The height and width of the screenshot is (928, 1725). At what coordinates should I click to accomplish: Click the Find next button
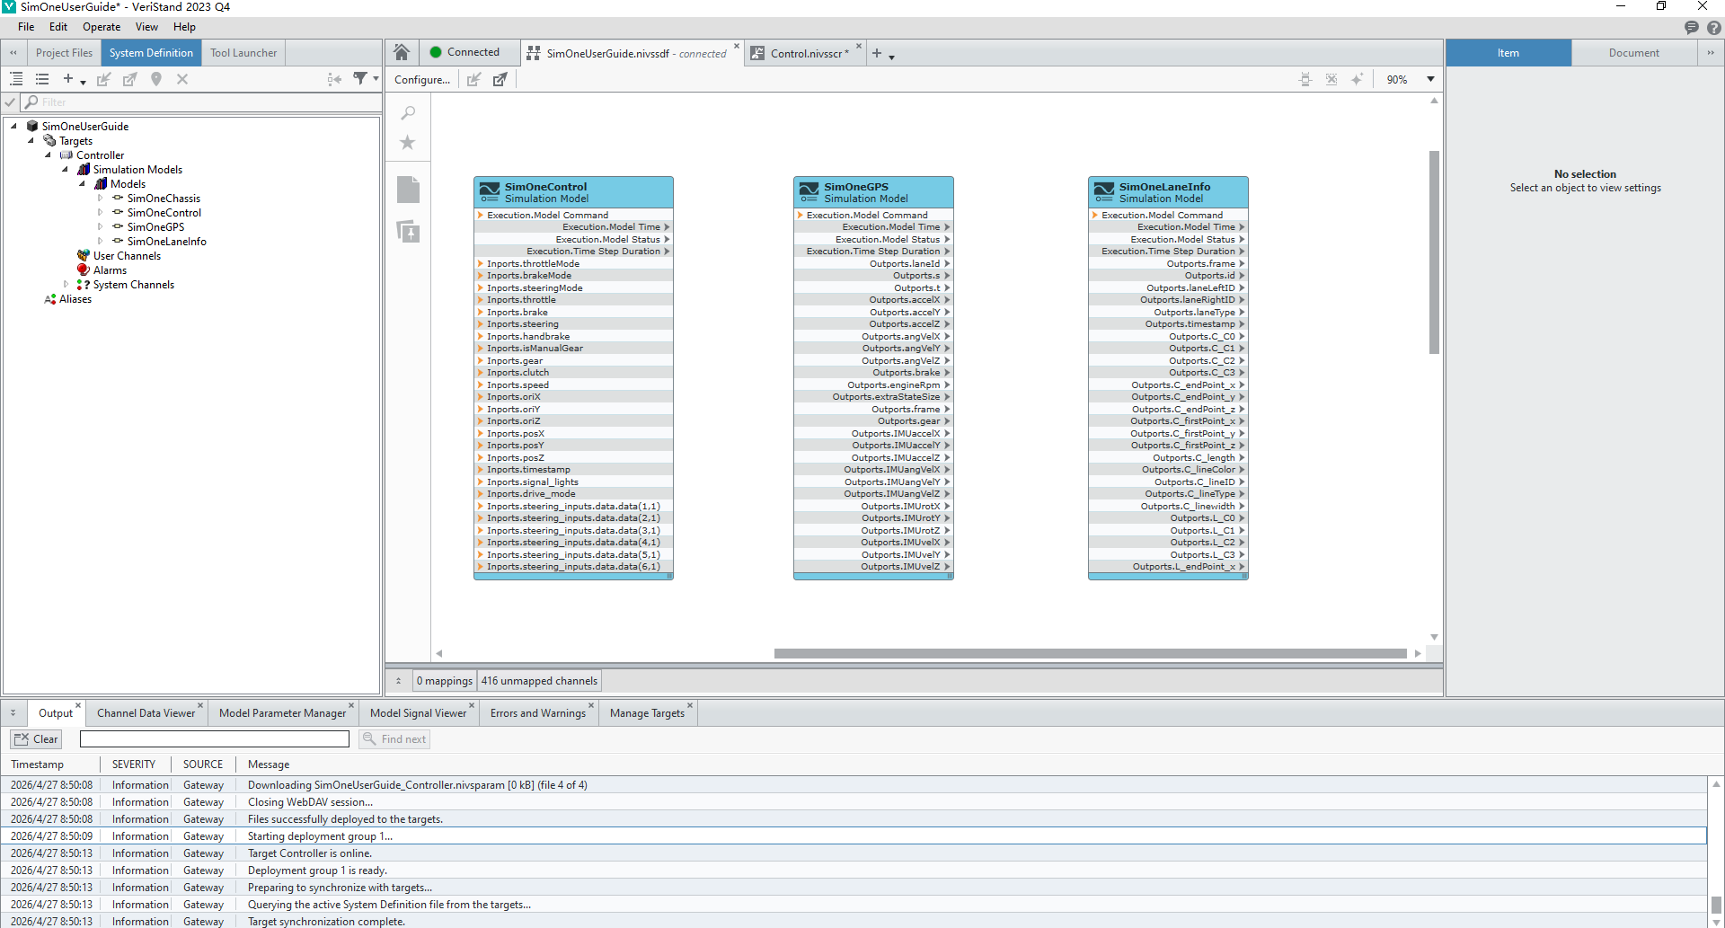coord(394,739)
